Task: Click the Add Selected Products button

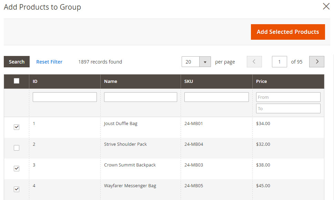Action: (288, 32)
